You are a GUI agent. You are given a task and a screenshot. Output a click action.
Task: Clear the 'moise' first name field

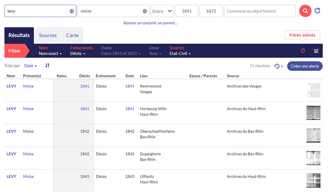tap(145, 11)
